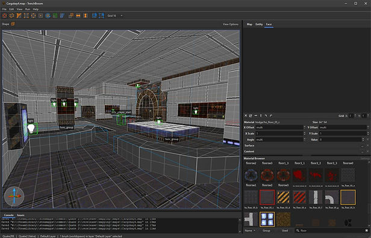
Task: Click the Y Scale input field
Action: coord(342,133)
